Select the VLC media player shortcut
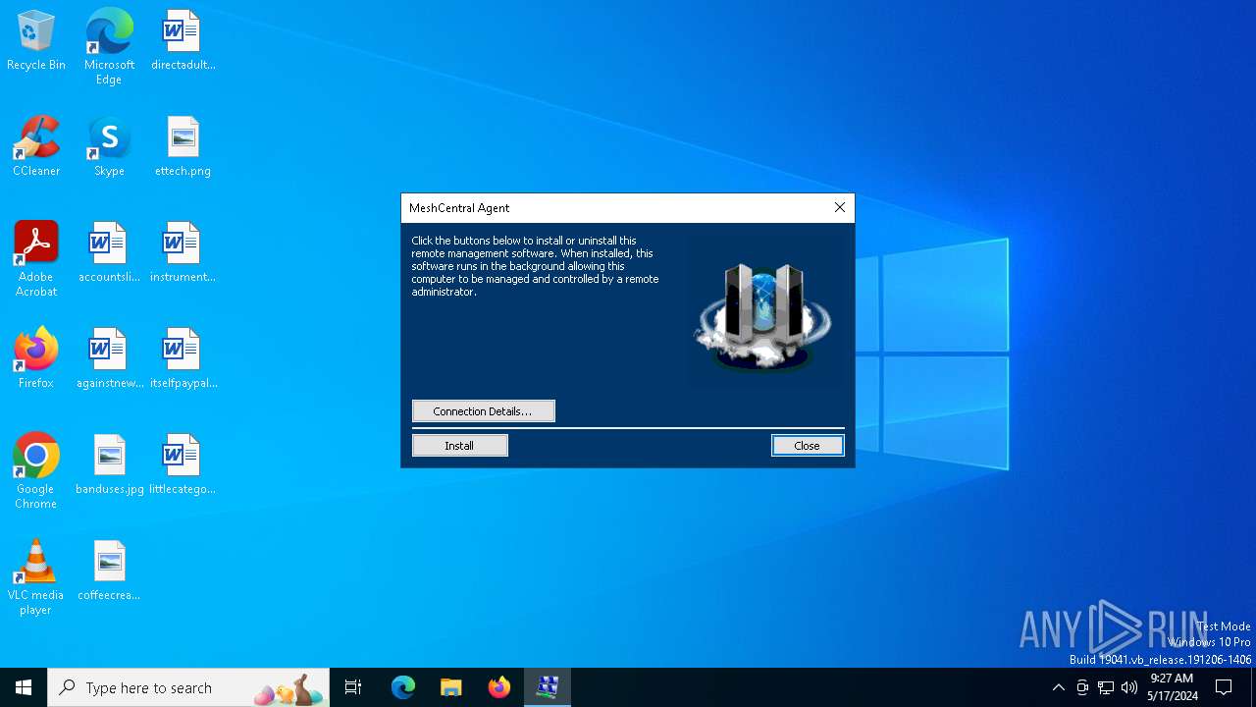This screenshot has width=1256, height=707. [x=36, y=577]
